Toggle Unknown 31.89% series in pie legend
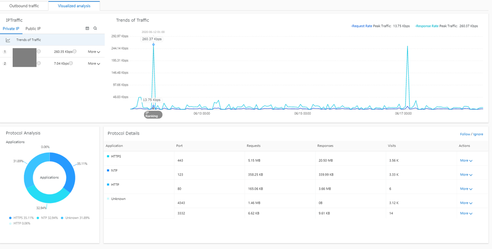 pos(75,218)
